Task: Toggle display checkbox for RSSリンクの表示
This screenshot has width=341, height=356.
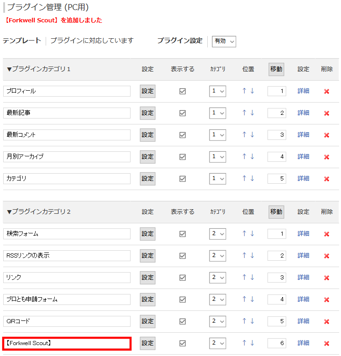Action: 183,256
